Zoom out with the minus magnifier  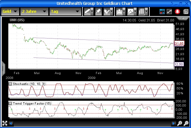pos(179,124)
